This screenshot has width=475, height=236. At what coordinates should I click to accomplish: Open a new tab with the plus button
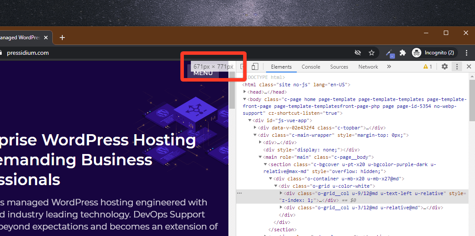click(62, 38)
